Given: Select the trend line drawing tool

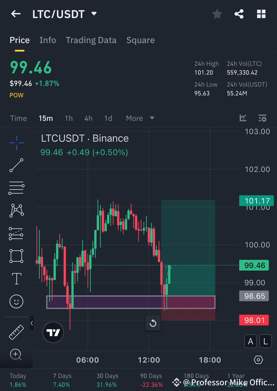Looking at the screenshot, I should (x=16, y=165).
